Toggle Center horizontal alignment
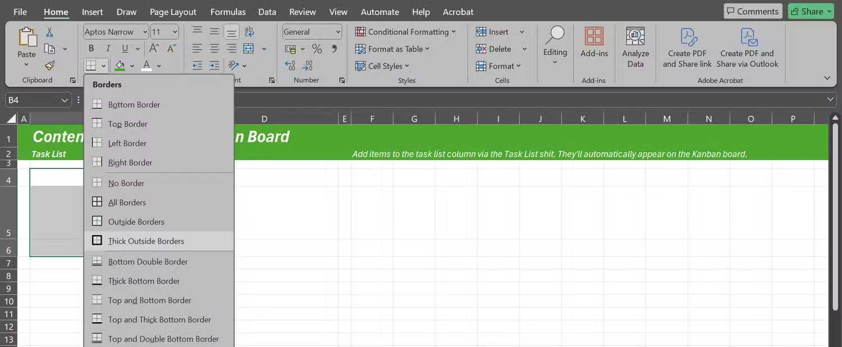The height and width of the screenshot is (347, 842). (x=214, y=49)
